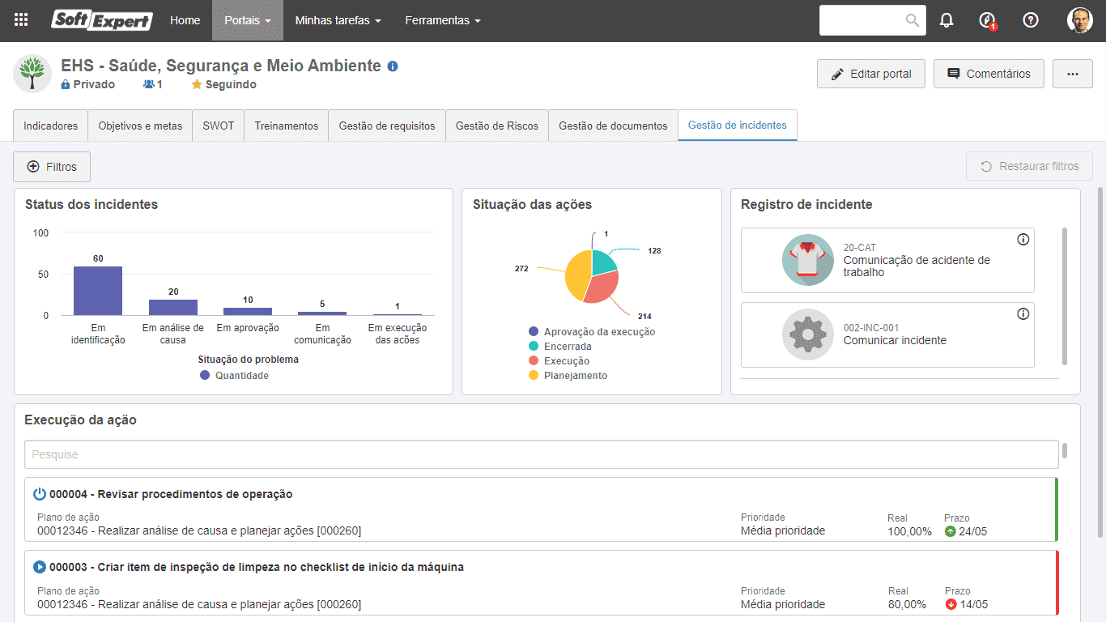Open Comunicação de acidente de trabalho record
Viewport: 1106px width, 622px height.
click(887, 260)
